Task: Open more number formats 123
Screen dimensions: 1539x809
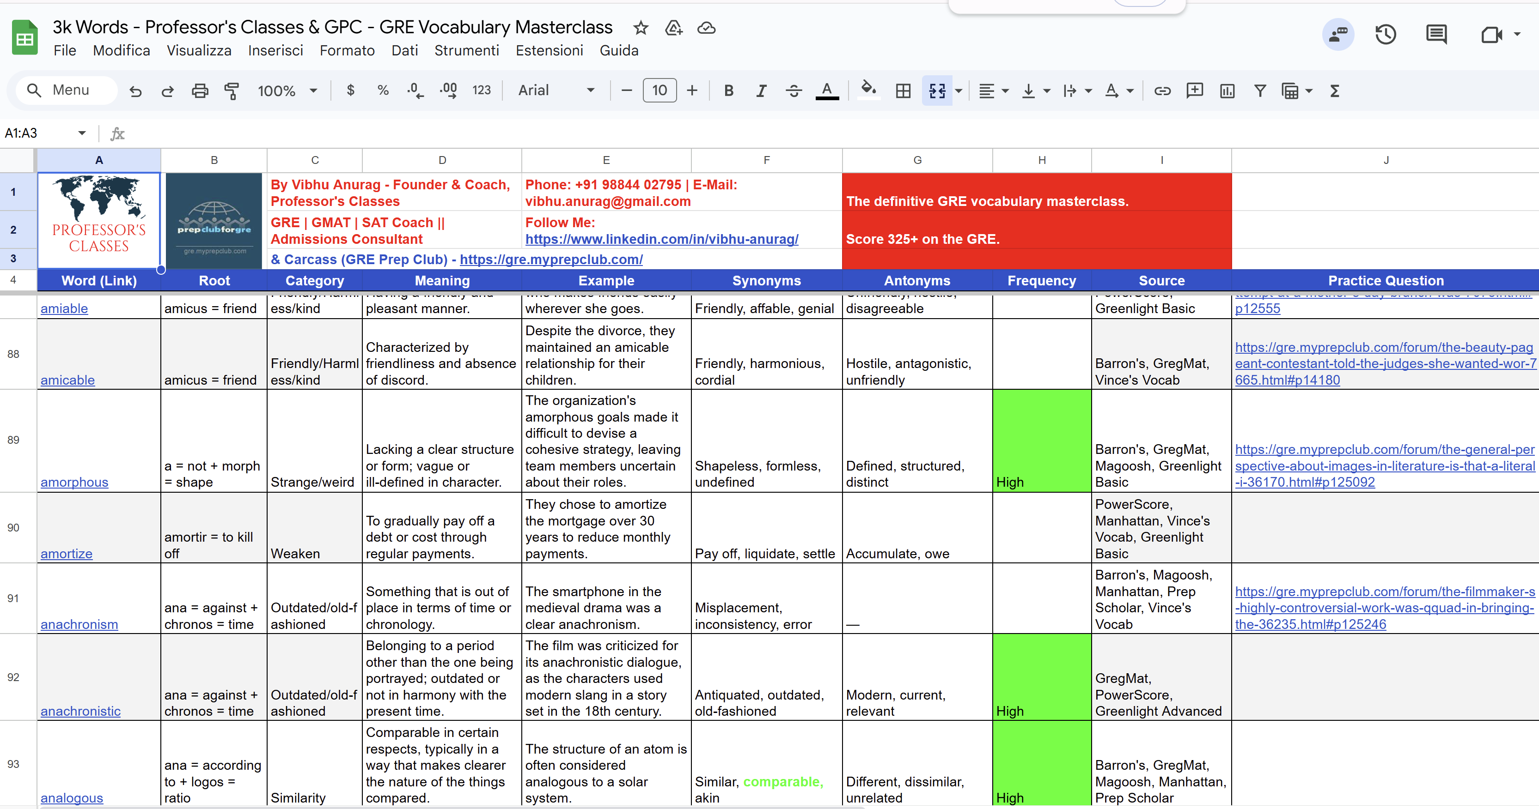Action: pos(482,91)
